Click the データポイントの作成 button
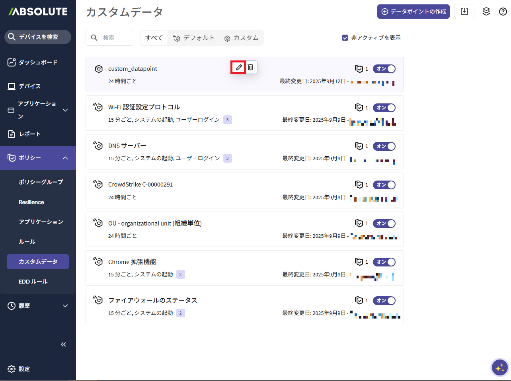Image resolution: width=511 pixels, height=381 pixels. click(x=413, y=12)
